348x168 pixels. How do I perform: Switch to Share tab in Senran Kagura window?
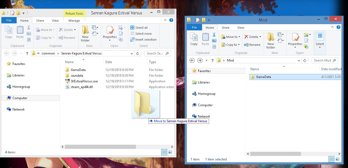(x=40, y=20)
